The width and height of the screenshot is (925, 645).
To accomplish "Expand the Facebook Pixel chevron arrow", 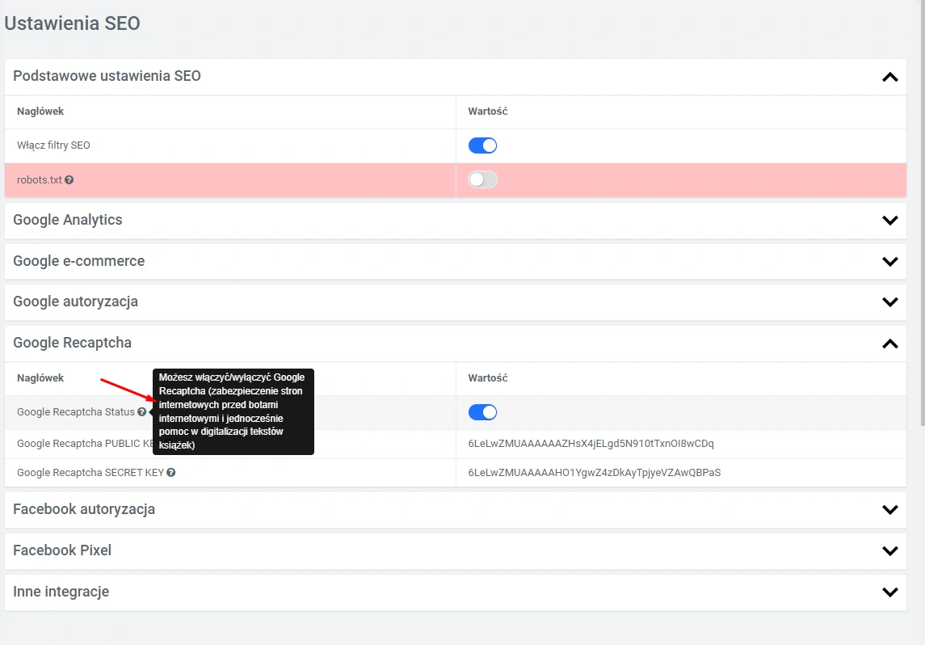I will 889,551.
